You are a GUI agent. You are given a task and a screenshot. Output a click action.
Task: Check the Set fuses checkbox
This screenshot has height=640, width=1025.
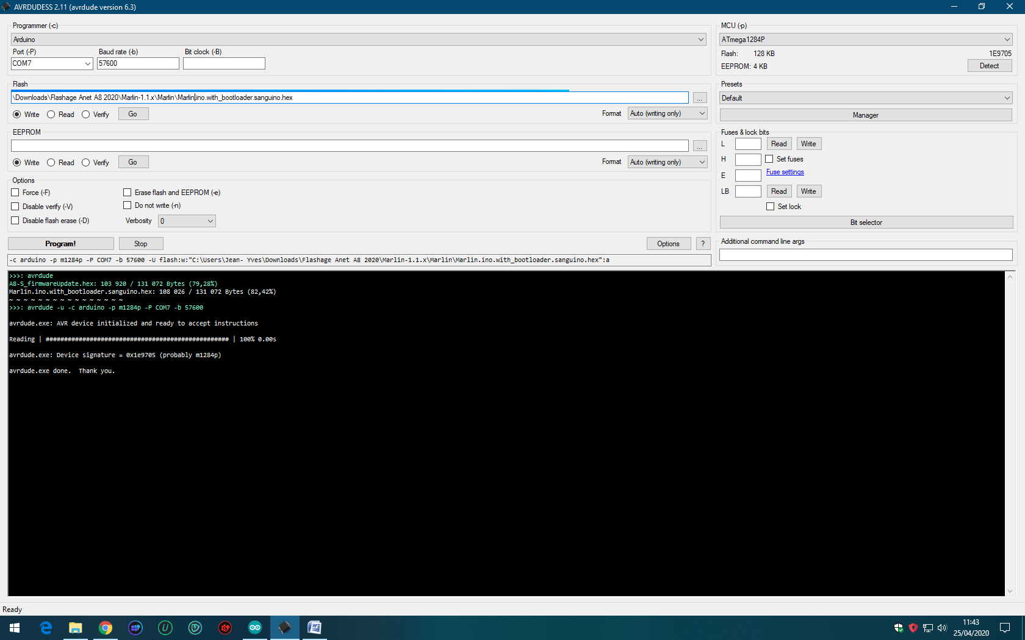coord(769,159)
